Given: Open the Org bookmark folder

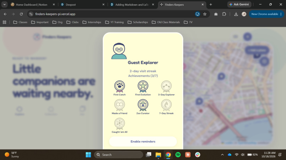Looking at the screenshot, I should (x=57, y=22).
